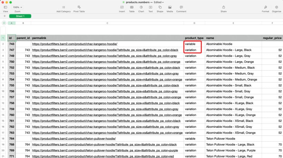Insert a Shape from toolbar
This screenshot has width=283, height=158.
pos(160,7)
